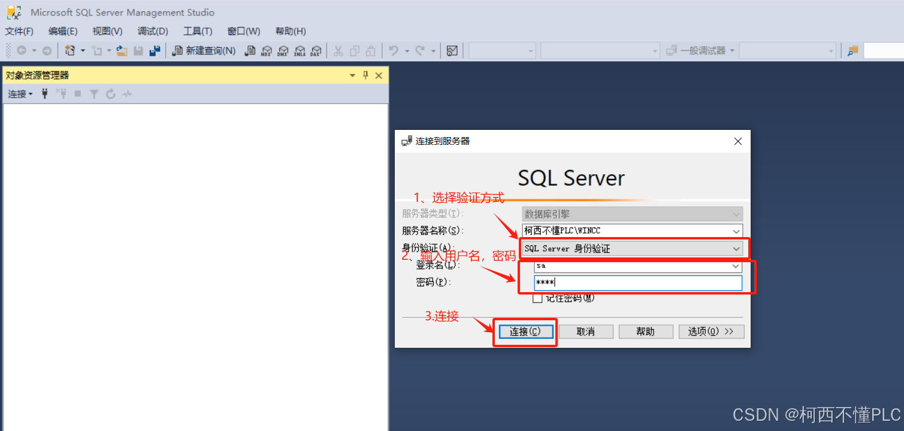Screen dimensions: 904x431
Task: Click the 连接(C) button
Action: pyautogui.click(x=525, y=332)
